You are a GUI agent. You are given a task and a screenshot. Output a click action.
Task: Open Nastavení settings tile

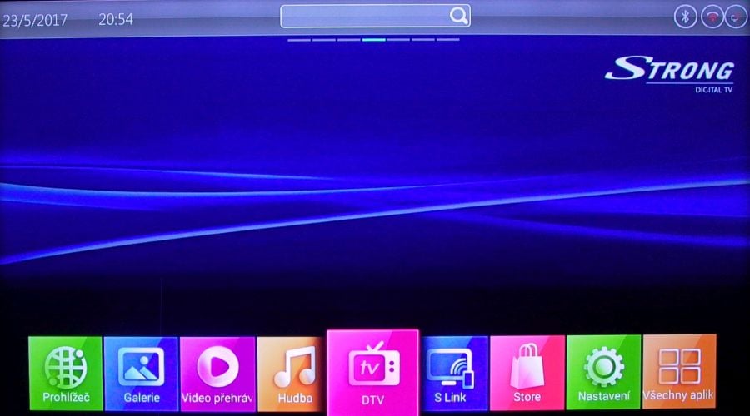point(603,372)
